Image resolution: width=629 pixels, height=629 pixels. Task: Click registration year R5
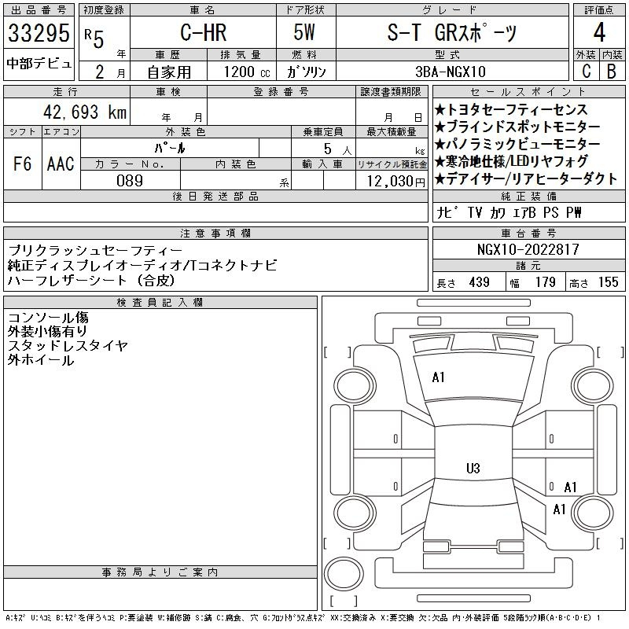[94, 38]
